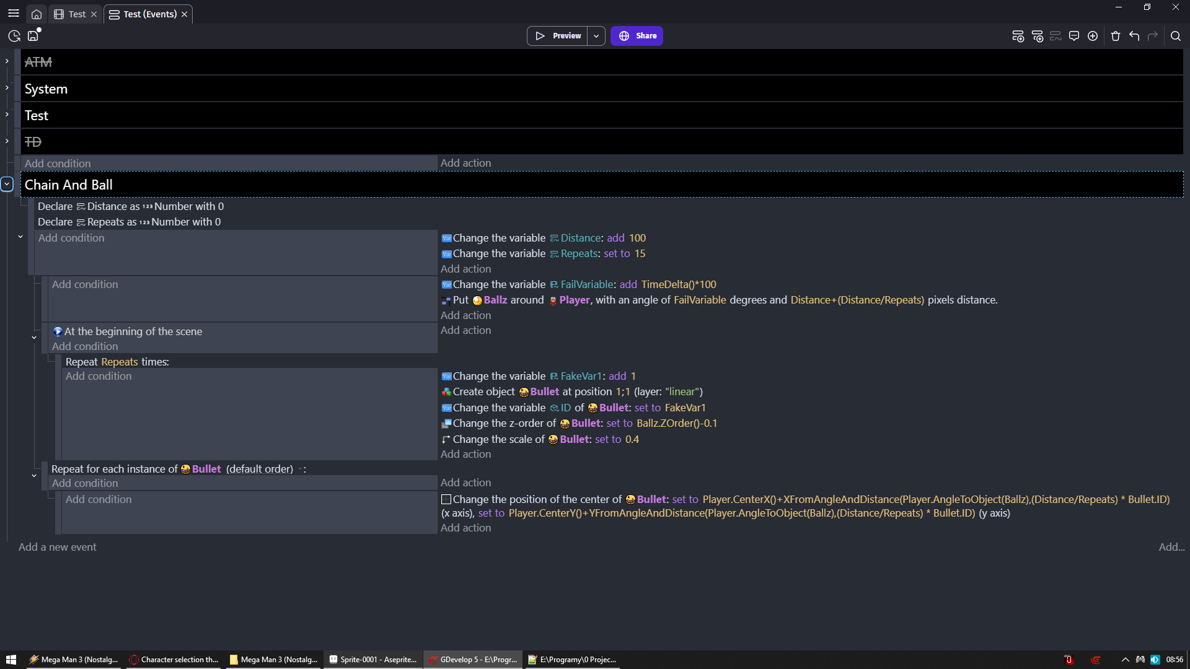This screenshot has width=1190, height=669.
Task: Click the add new event toolbar icon
Action: pyautogui.click(x=1018, y=36)
